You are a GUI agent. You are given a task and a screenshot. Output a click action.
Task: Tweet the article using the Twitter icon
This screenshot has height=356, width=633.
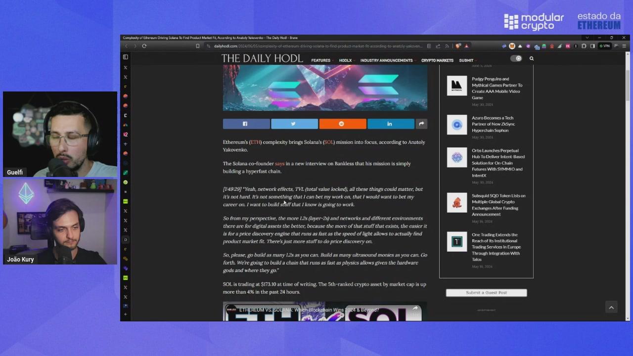[294, 124]
